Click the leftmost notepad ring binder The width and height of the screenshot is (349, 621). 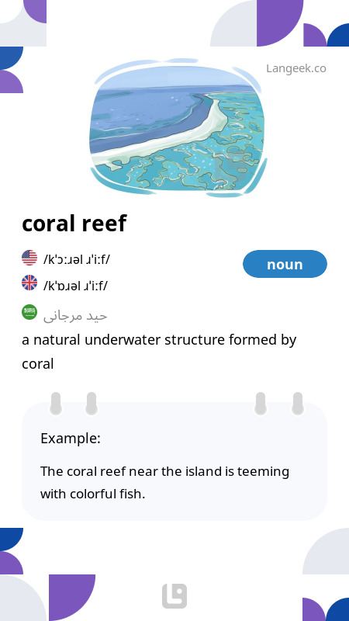coord(56,404)
